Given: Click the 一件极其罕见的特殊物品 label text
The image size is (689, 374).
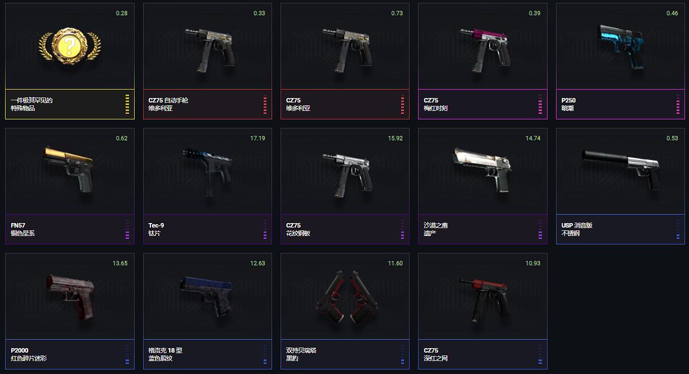Looking at the screenshot, I should point(32,104).
